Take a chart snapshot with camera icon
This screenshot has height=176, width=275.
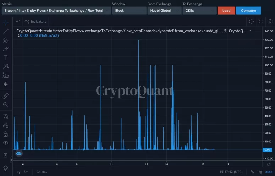[x=270, y=21]
